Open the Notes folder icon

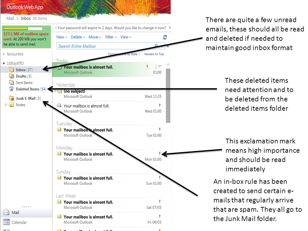[x=12, y=105]
